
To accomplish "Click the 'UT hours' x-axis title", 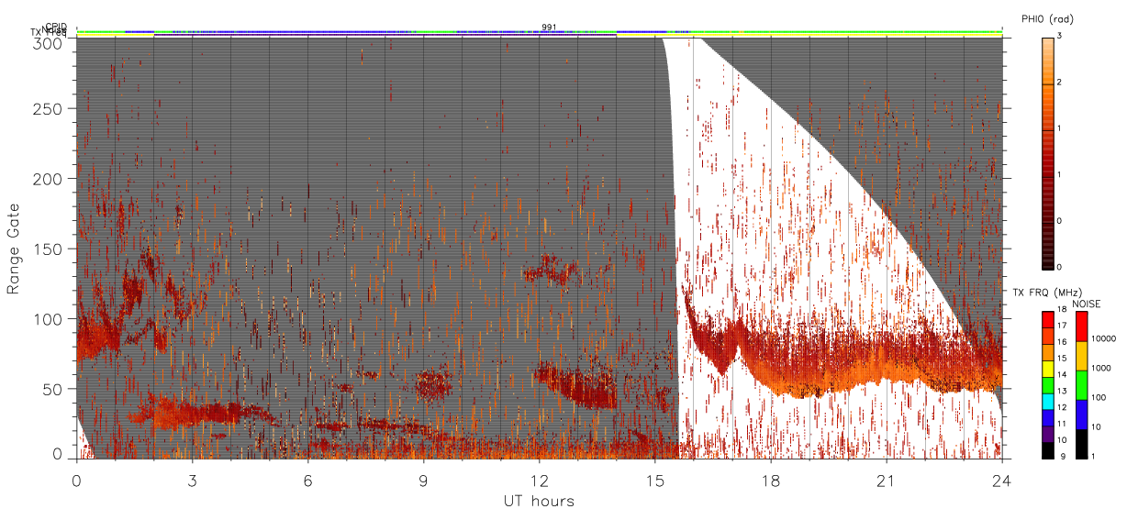I will pyautogui.click(x=538, y=501).
